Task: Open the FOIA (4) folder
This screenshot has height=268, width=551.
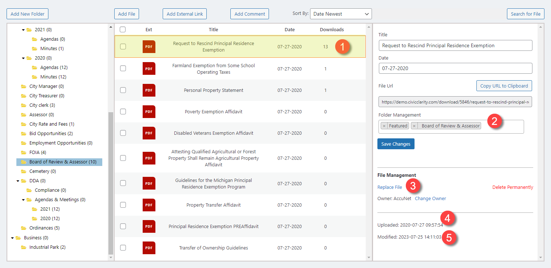Action: 38,153
